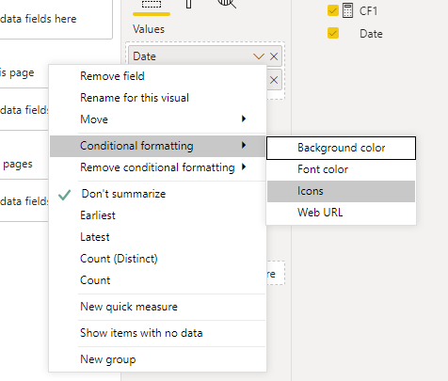
Task: Open Remove conditional formatting submenu
Action: coord(157,167)
